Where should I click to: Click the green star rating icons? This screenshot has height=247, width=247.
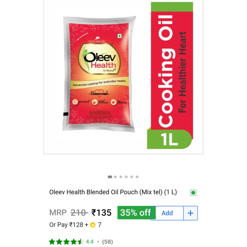point(66,242)
